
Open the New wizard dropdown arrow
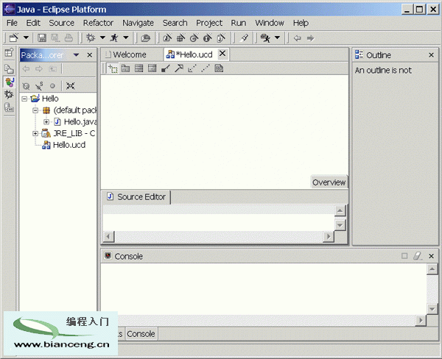[x=26, y=38]
